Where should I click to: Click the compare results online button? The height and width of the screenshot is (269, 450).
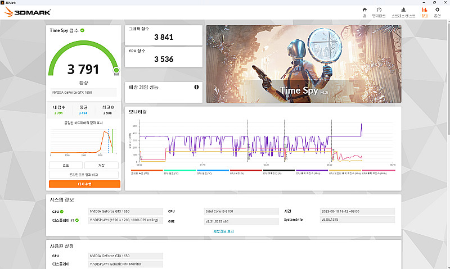pyautogui.click(x=84, y=175)
